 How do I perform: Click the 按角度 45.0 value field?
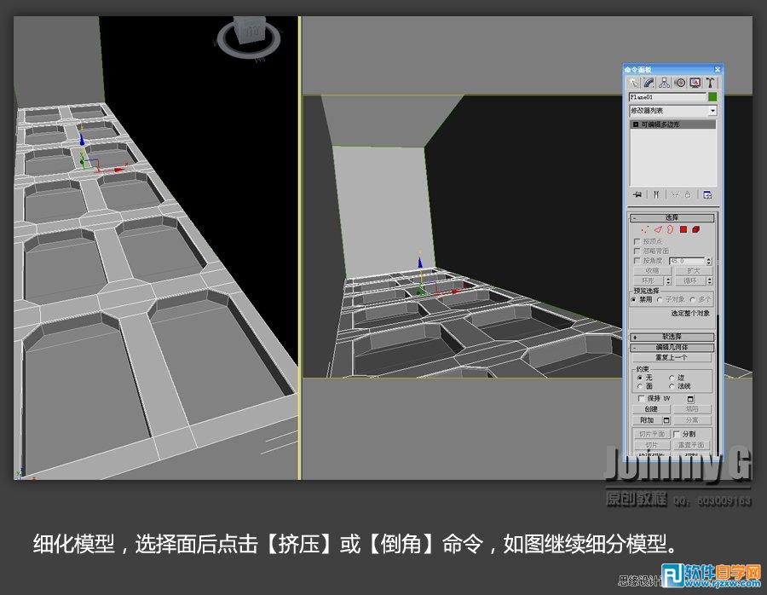[687, 262]
